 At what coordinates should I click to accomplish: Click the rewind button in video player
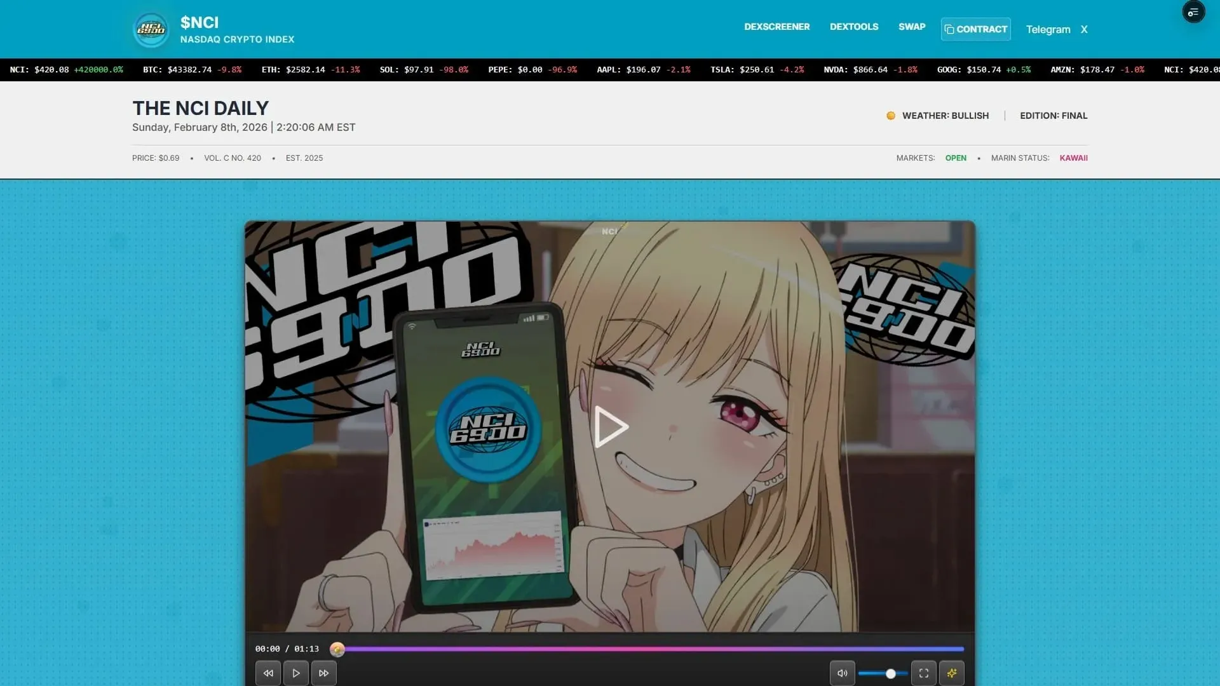click(268, 673)
